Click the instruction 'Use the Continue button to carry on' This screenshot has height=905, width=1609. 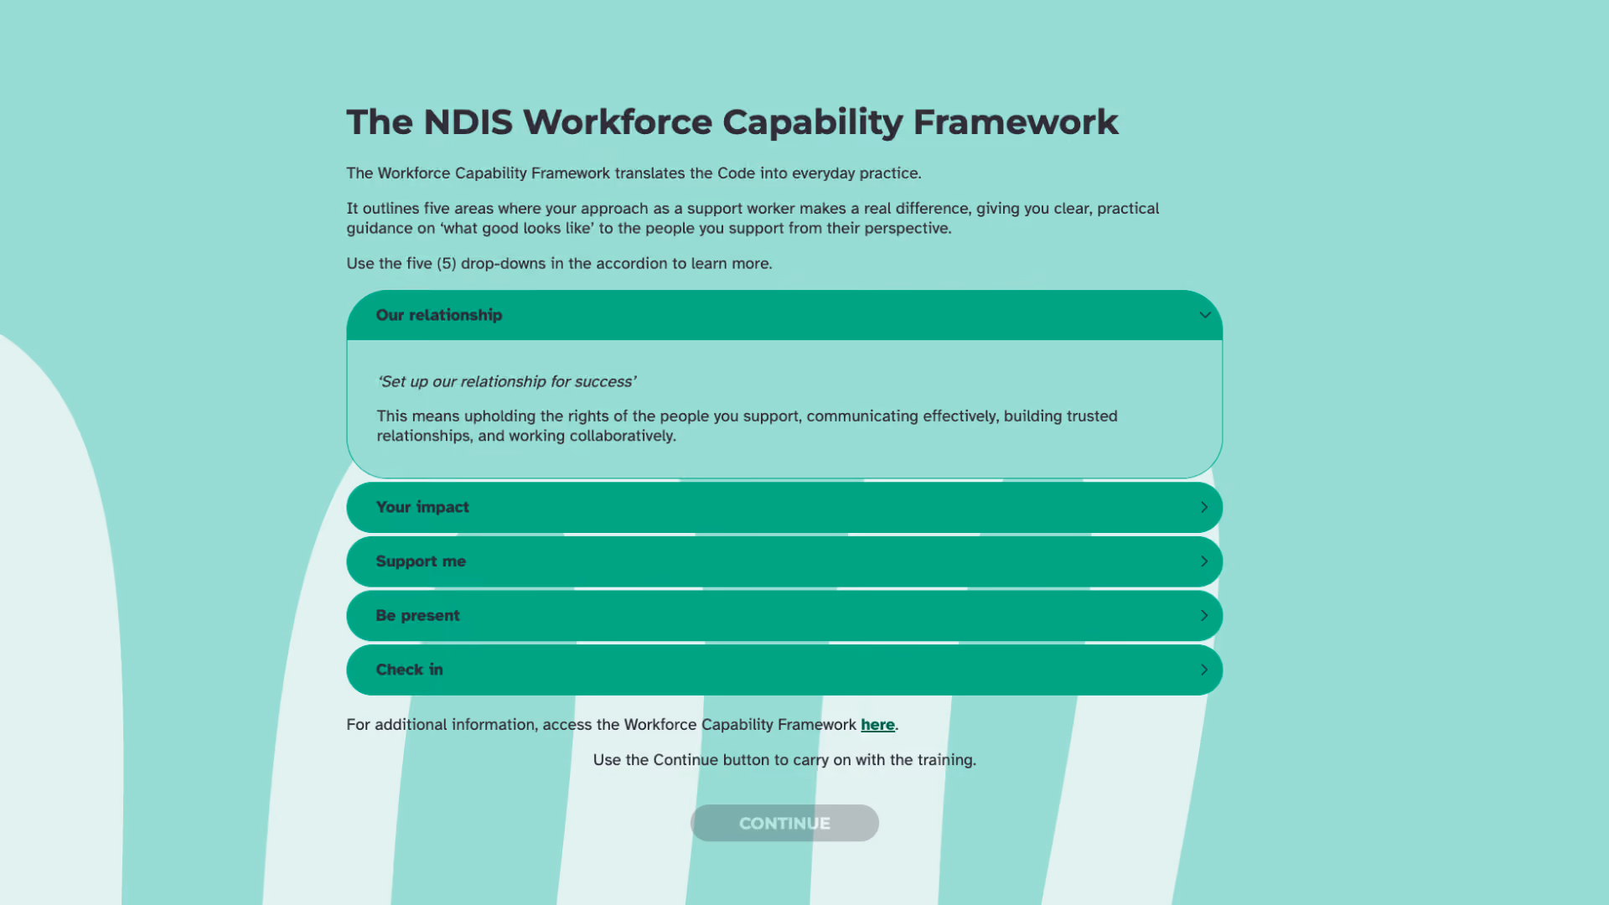pyautogui.click(x=784, y=760)
